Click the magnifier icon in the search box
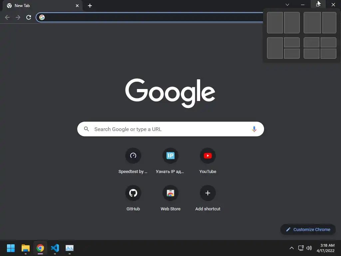Viewport: 341px width, 256px height. [86, 129]
